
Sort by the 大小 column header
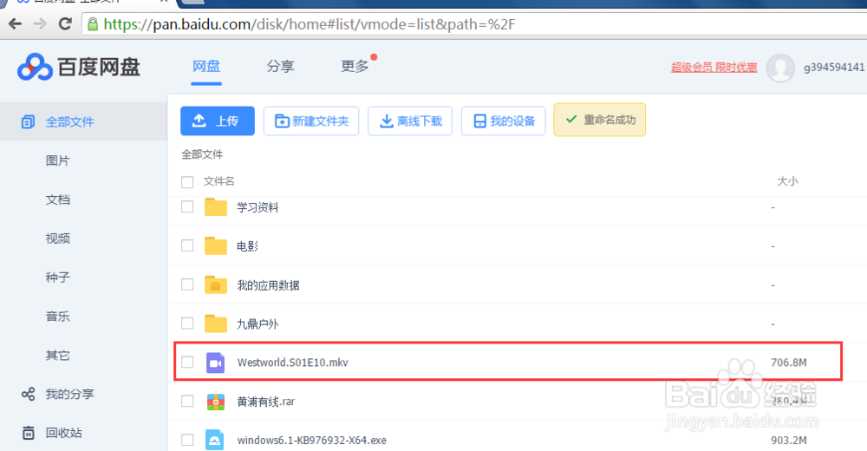[x=787, y=181]
